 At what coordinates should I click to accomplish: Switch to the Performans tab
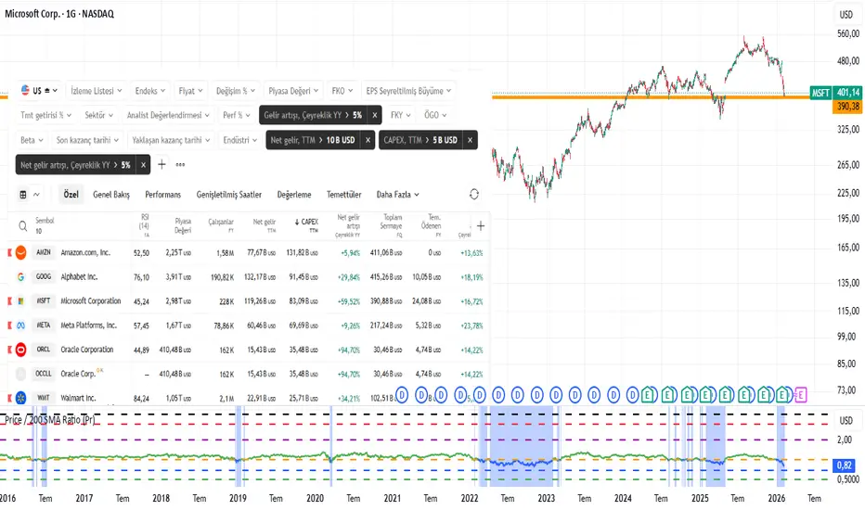pos(163,195)
